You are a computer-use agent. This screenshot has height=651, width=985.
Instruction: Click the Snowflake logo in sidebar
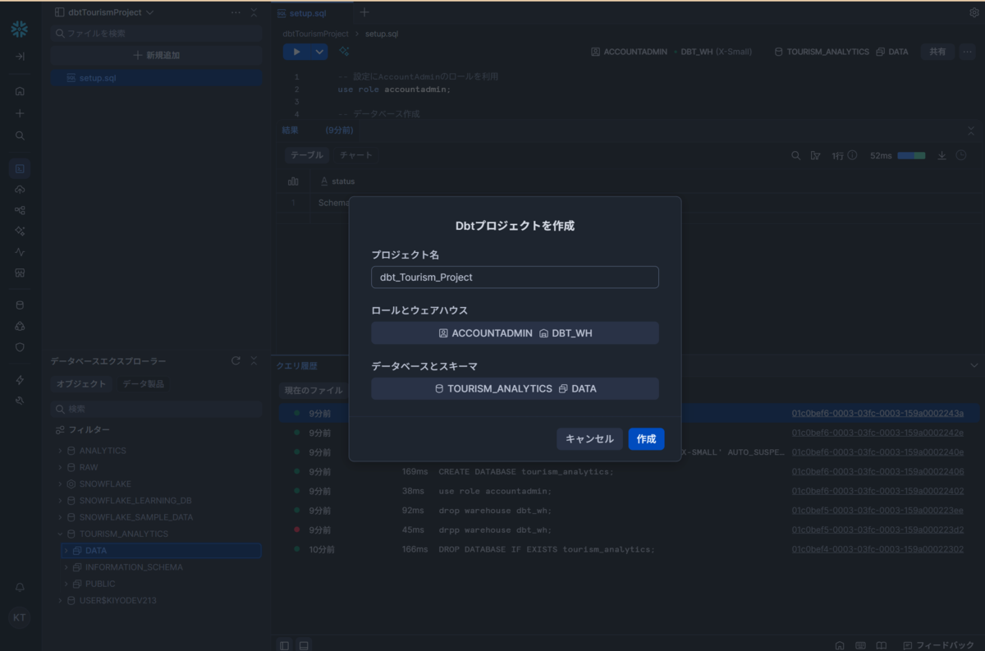(x=20, y=30)
